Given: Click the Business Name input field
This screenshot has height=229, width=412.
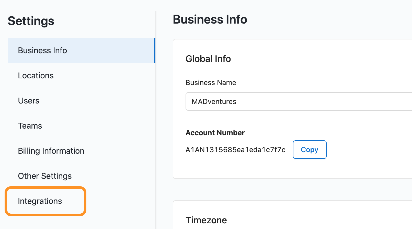Looking at the screenshot, I should (299, 101).
